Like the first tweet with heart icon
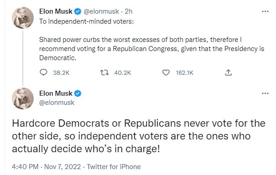Viewport: 276px width, 175px height. [166, 72]
